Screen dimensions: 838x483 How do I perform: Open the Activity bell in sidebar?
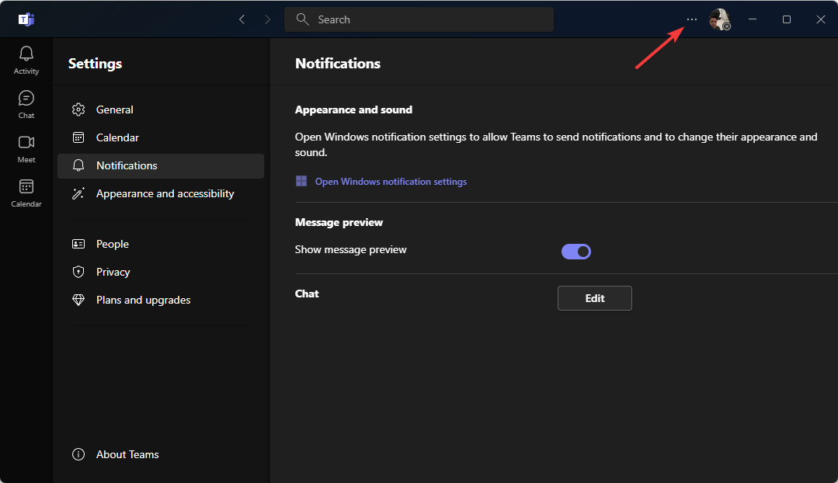26,60
